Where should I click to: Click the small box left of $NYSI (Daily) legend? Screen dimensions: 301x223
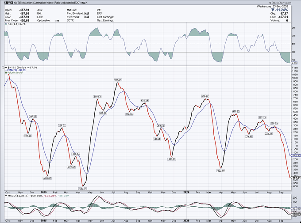pos(3,68)
